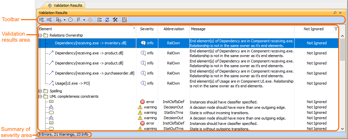Click the info icon in the purchaseorder.dll row
This screenshot has height=139, width=348.
(x=143, y=73)
